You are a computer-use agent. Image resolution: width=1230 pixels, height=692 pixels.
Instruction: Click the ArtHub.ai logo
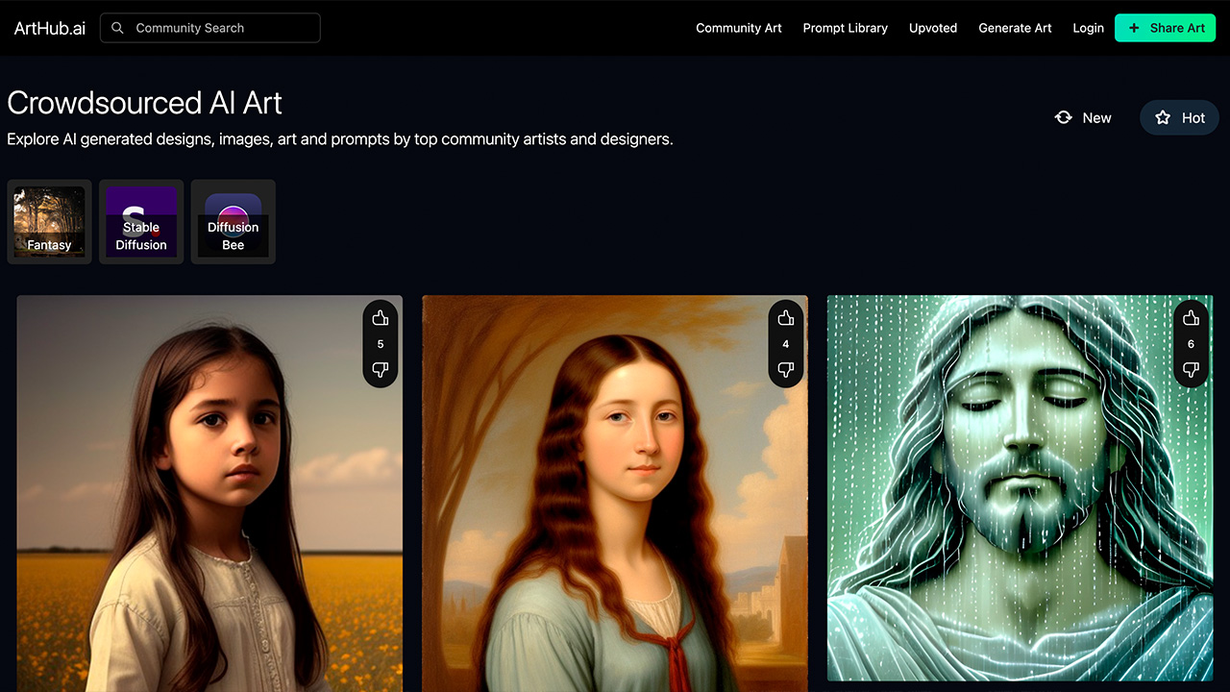[x=50, y=28]
